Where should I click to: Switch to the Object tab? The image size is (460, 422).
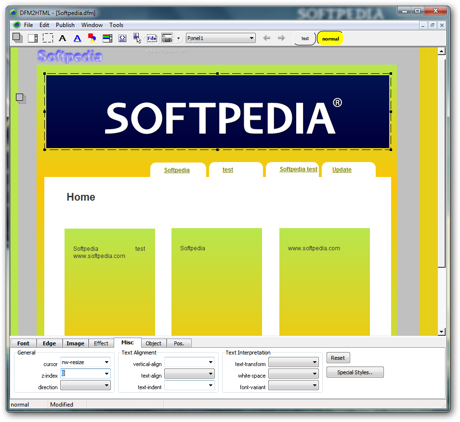(x=154, y=343)
